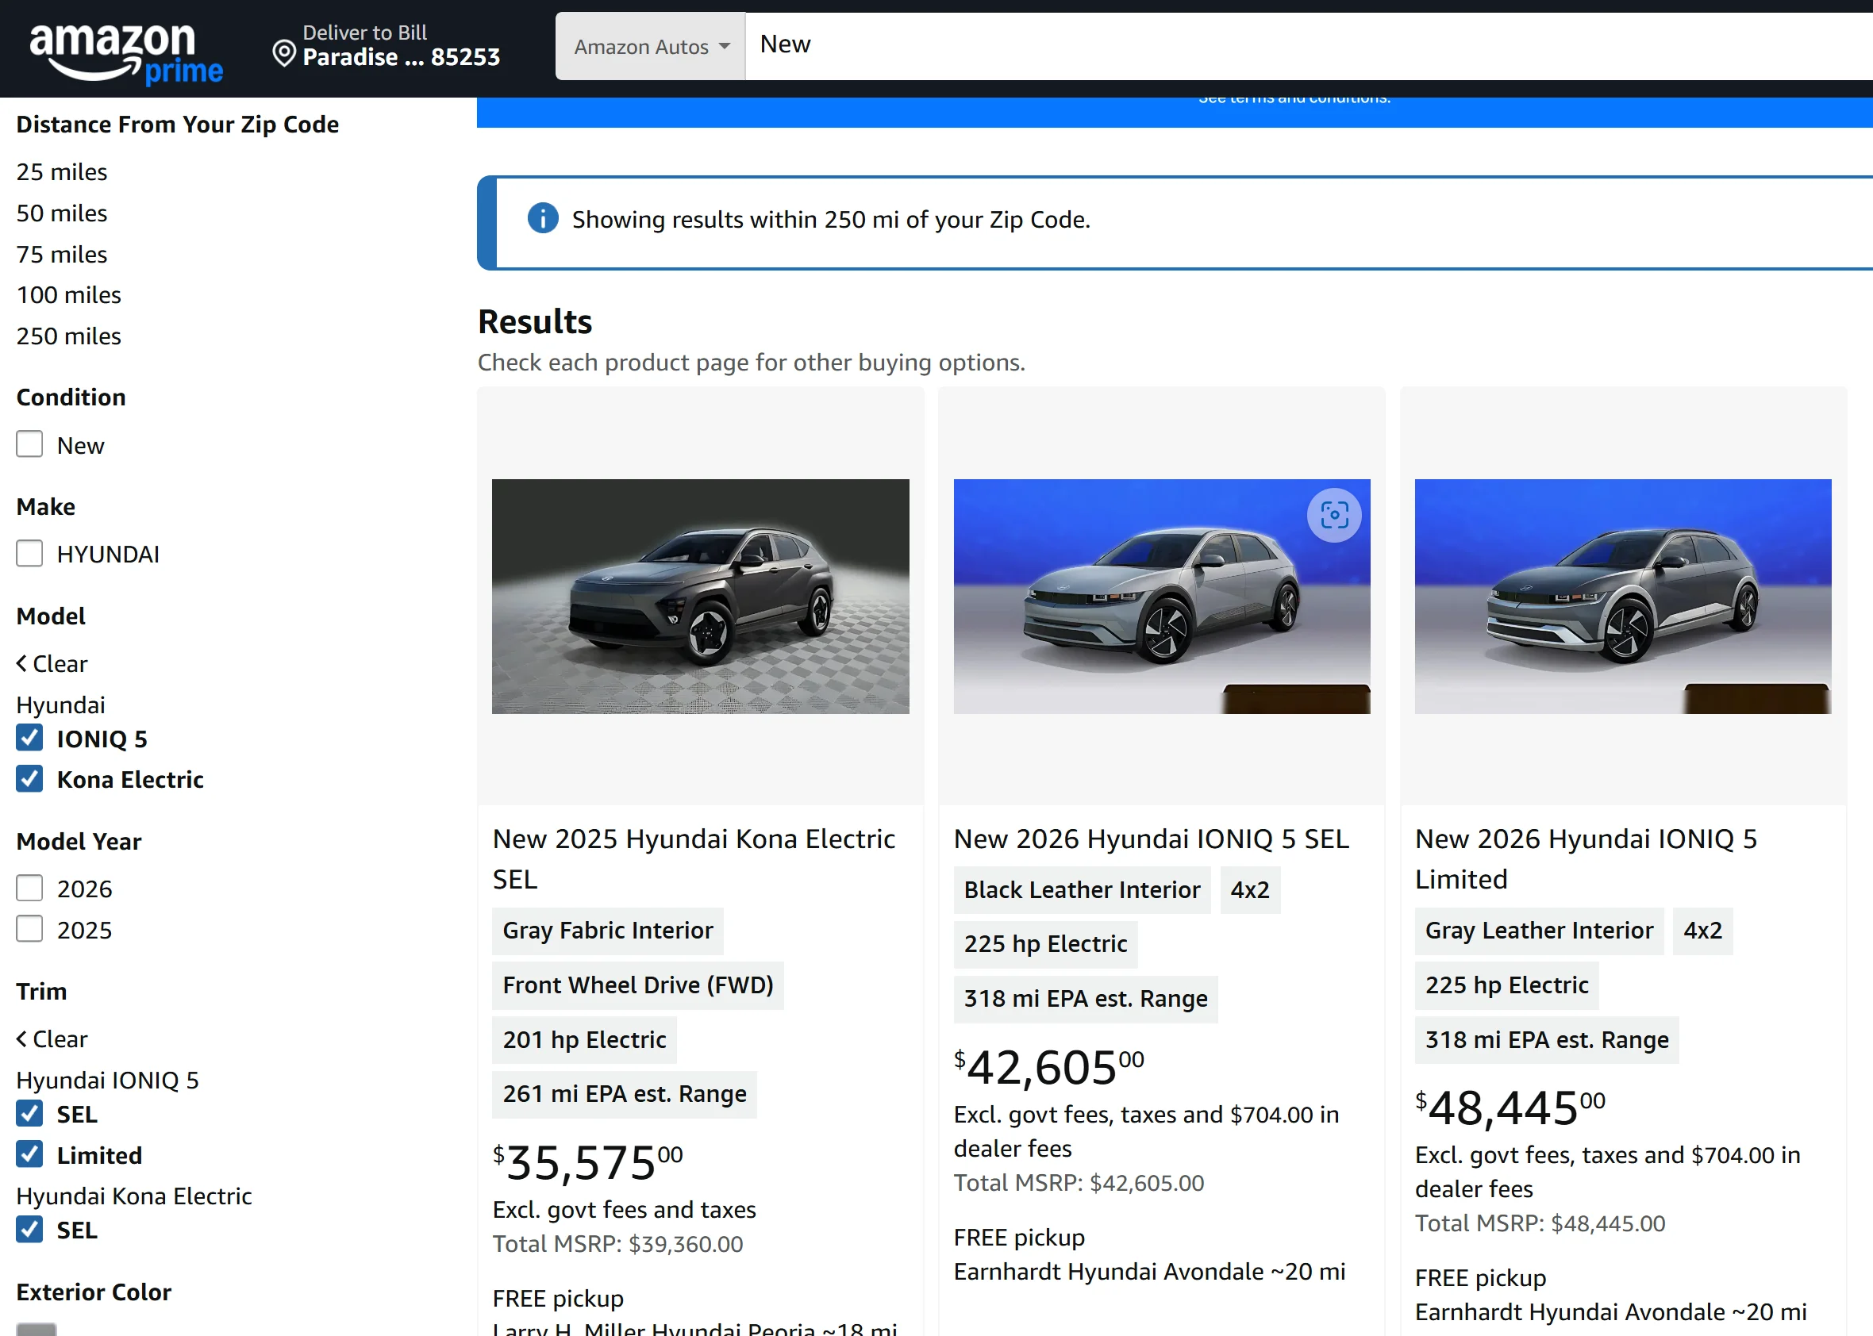This screenshot has height=1336, width=1873.
Task: Click the Hyundai IONIQ 5 trim group label
Action: point(108,1079)
